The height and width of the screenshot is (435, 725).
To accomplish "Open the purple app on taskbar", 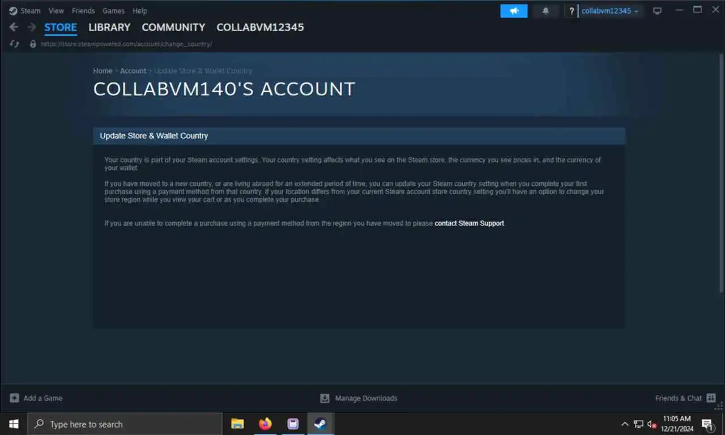I will pyautogui.click(x=293, y=424).
